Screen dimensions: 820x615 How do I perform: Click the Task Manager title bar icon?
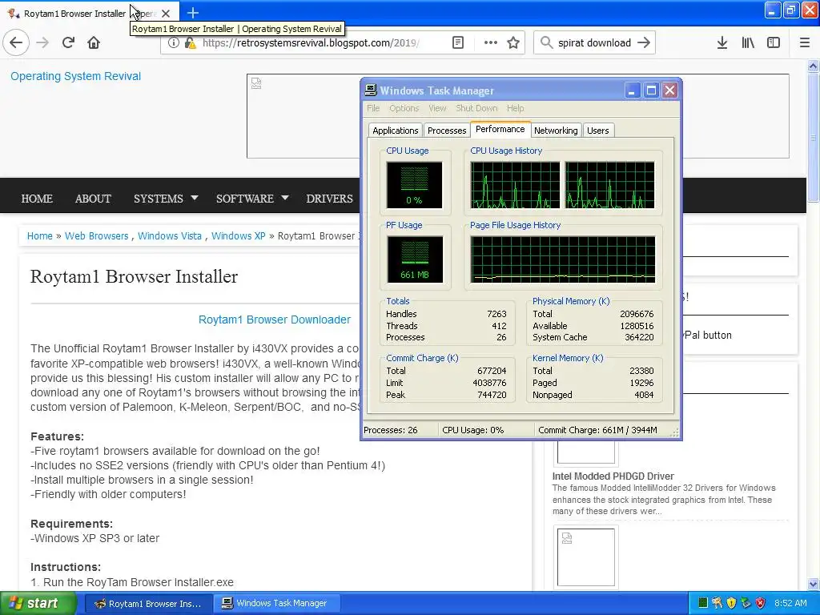click(371, 90)
